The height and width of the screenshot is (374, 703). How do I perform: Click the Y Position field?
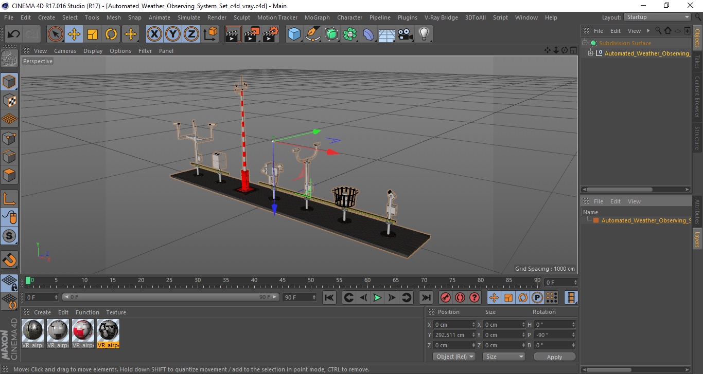click(454, 335)
